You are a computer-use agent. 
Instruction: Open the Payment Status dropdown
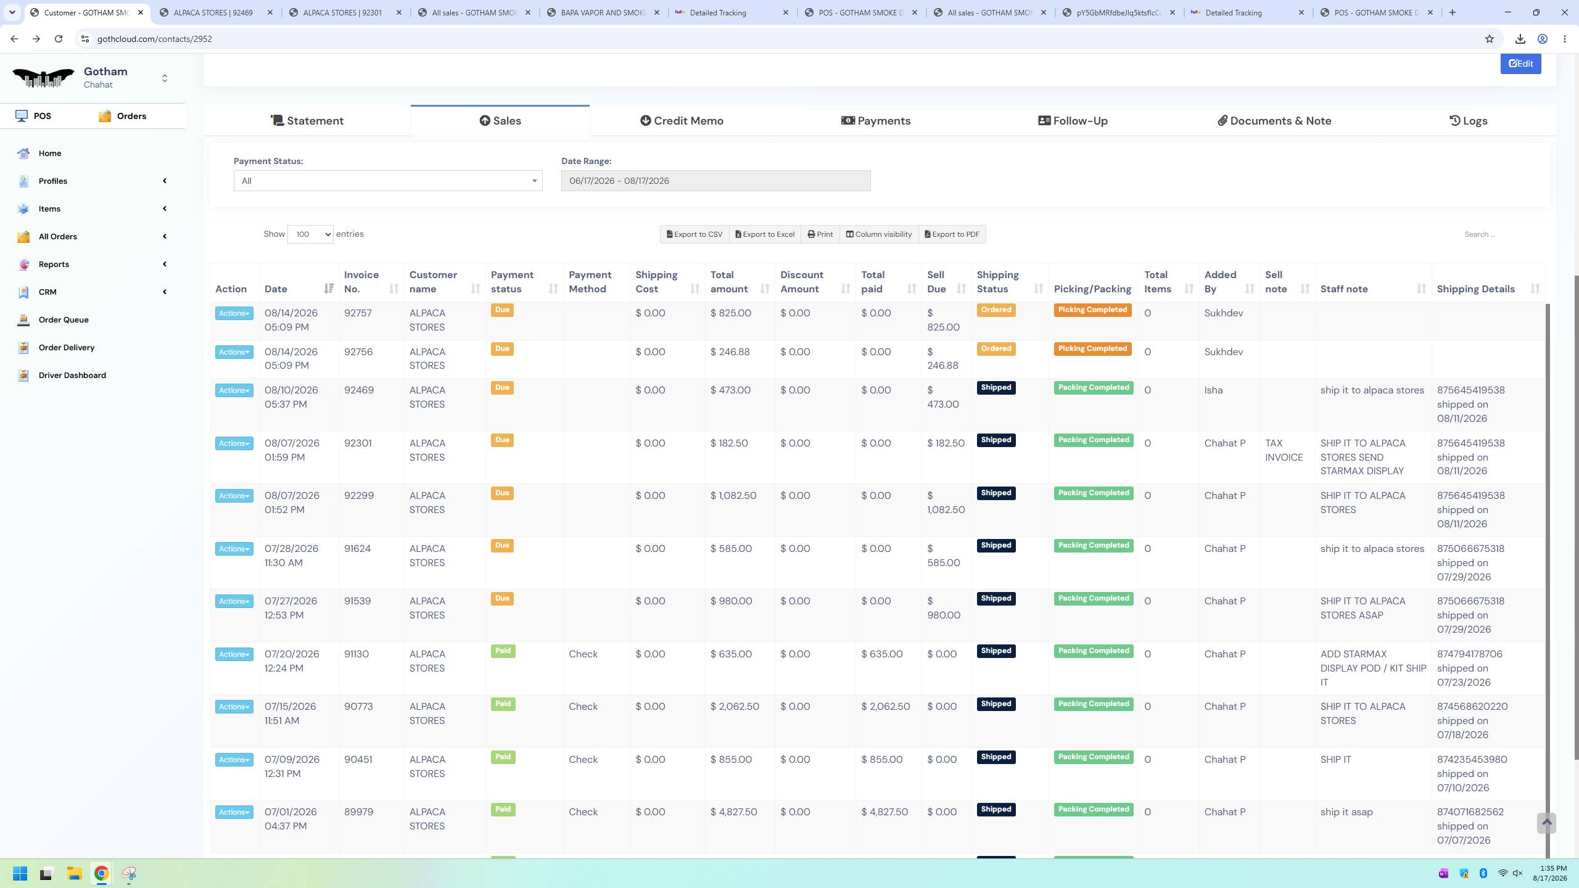coord(388,181)
